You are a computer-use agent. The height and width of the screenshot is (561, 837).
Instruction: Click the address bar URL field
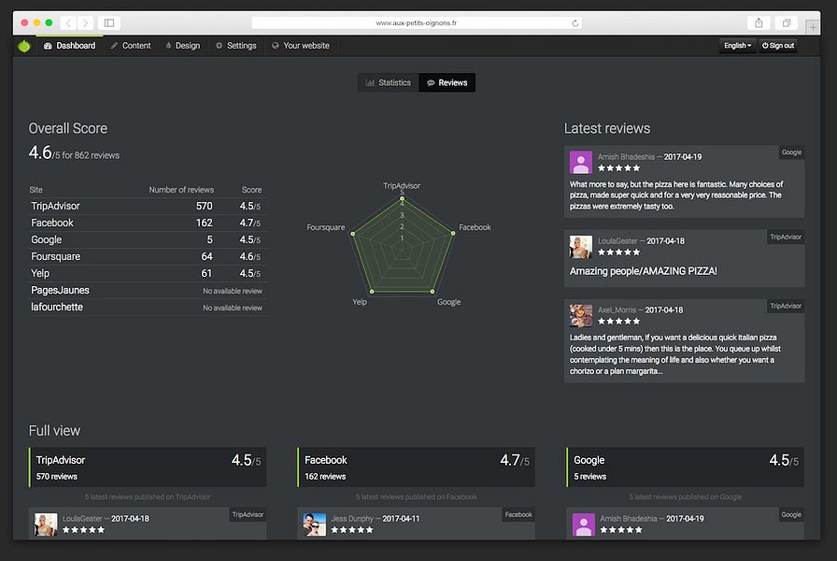point(417,23)
